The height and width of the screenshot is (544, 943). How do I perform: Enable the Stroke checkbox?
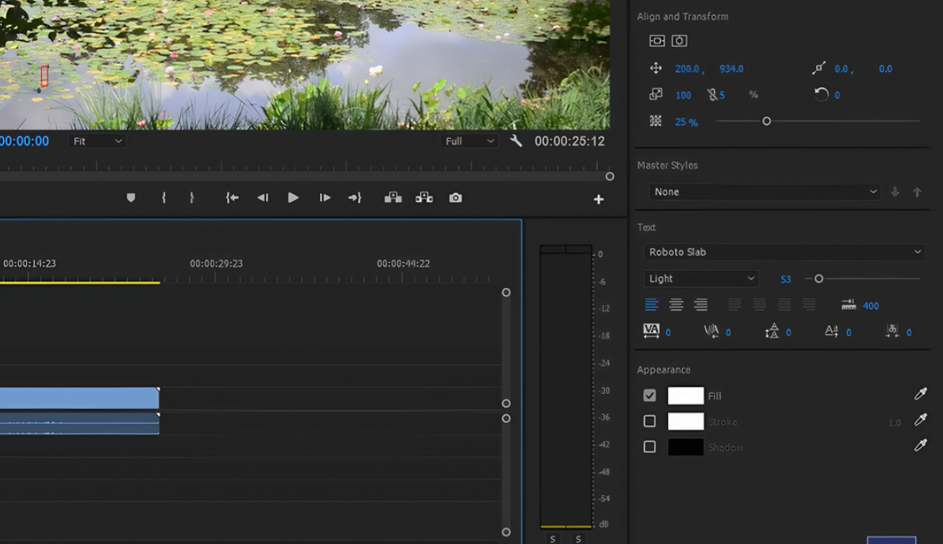[650, 422]
